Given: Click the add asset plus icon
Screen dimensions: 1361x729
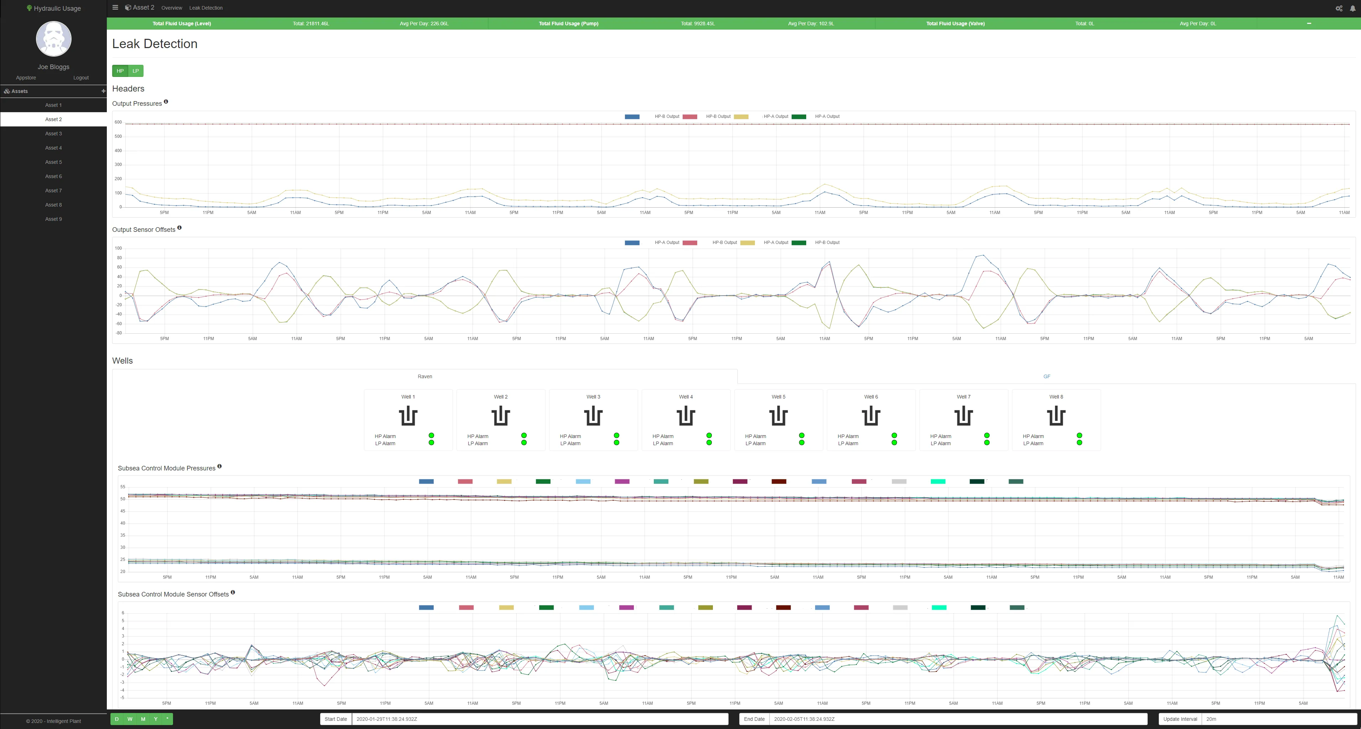Looking at the screenshot, I should (x=103, y=91).
